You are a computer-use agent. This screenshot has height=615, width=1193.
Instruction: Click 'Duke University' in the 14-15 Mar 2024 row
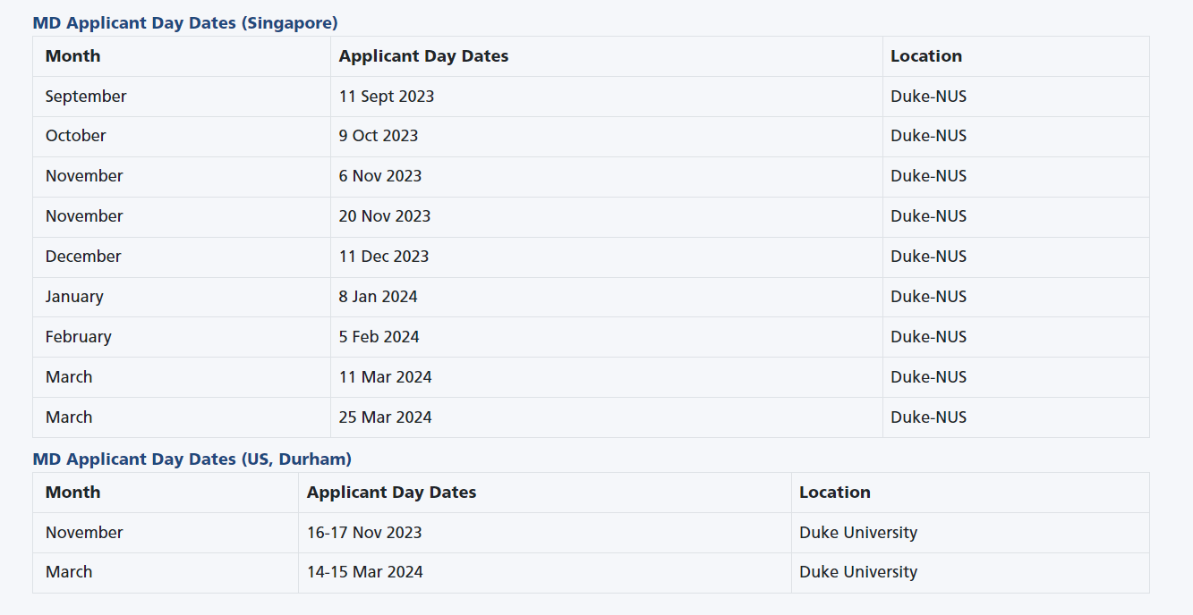click(858, 572)
